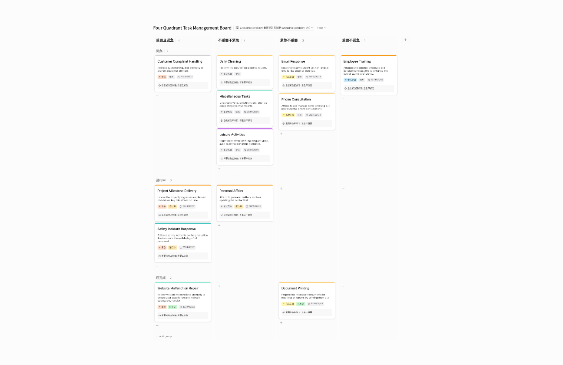The width and height of the screenshot is (563, 365).
Task: Open the Grouping condition dropdown
Action: (274, 28)
